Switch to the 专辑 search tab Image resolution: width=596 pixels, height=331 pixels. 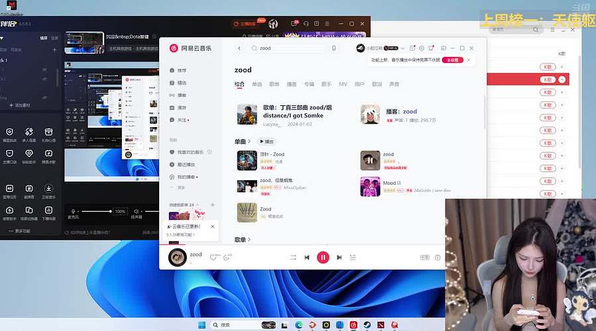pos(309,84)
